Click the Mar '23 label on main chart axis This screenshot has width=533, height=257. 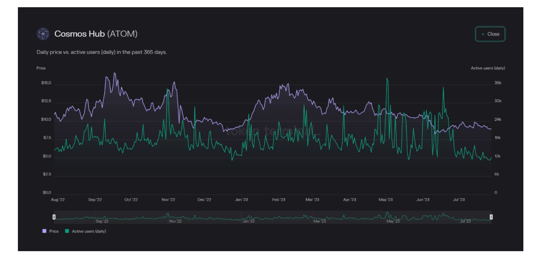[312, 200]
